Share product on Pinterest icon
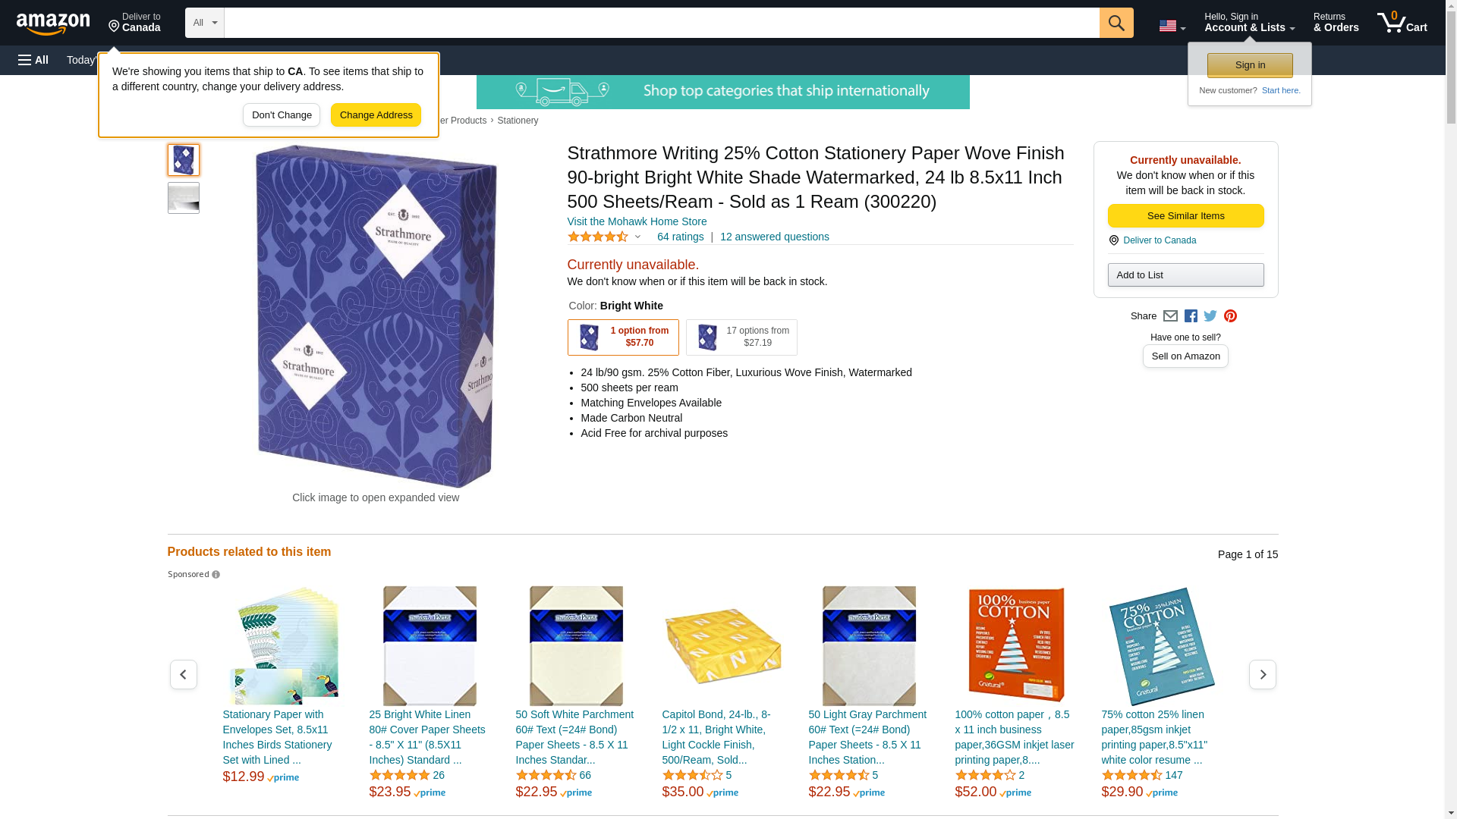 point(1230,316)
